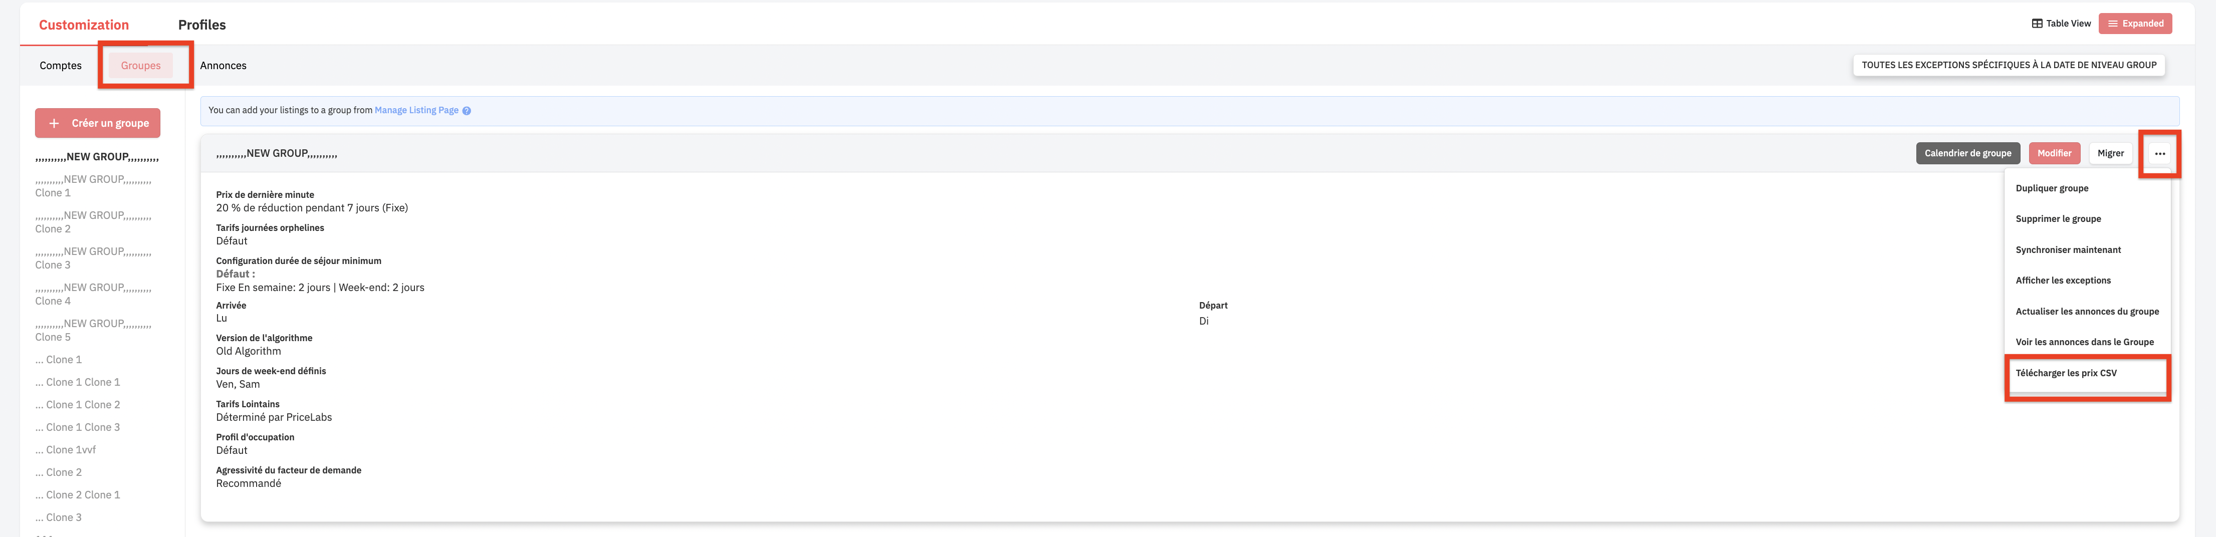This screenshot has height=537, width=2216.
Task: Switch to the Annonces tab
Action: [x=223, y=66]
